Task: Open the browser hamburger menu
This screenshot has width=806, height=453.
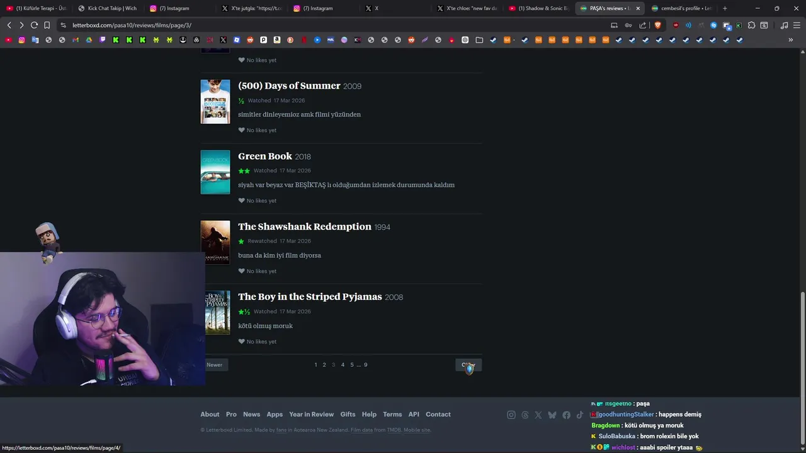Action: [x=797, y=25]
